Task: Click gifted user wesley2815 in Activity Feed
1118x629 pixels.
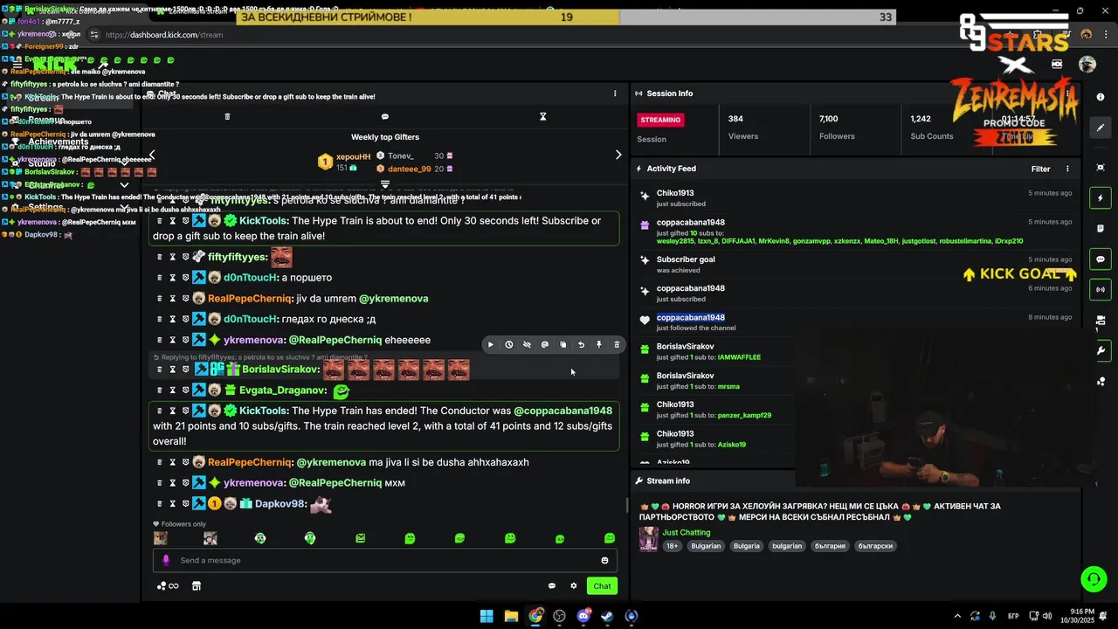Action: click(x=675, y=241)
